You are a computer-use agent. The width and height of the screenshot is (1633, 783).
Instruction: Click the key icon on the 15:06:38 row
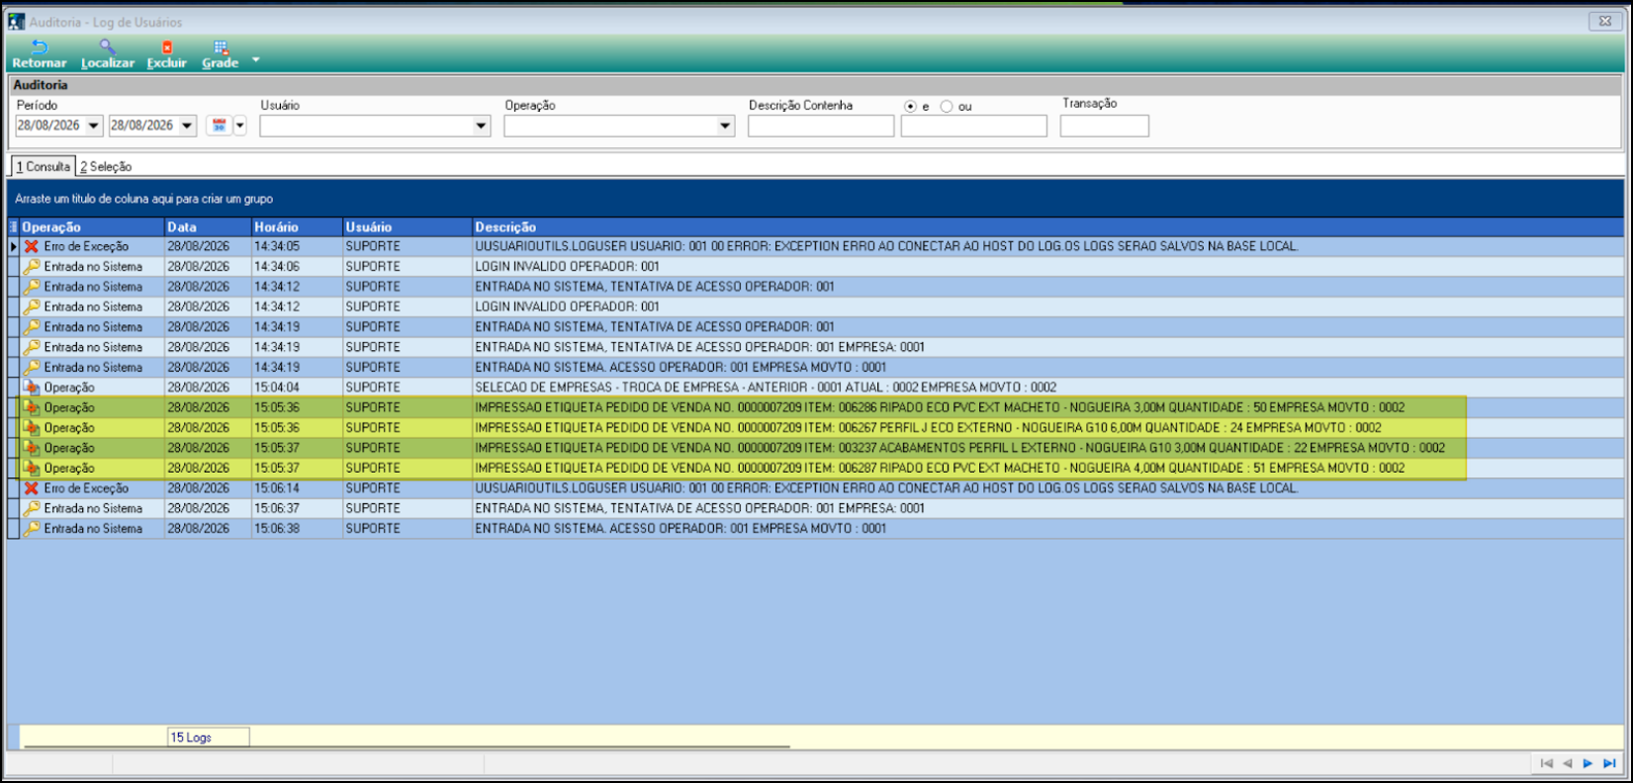[32, 529]
